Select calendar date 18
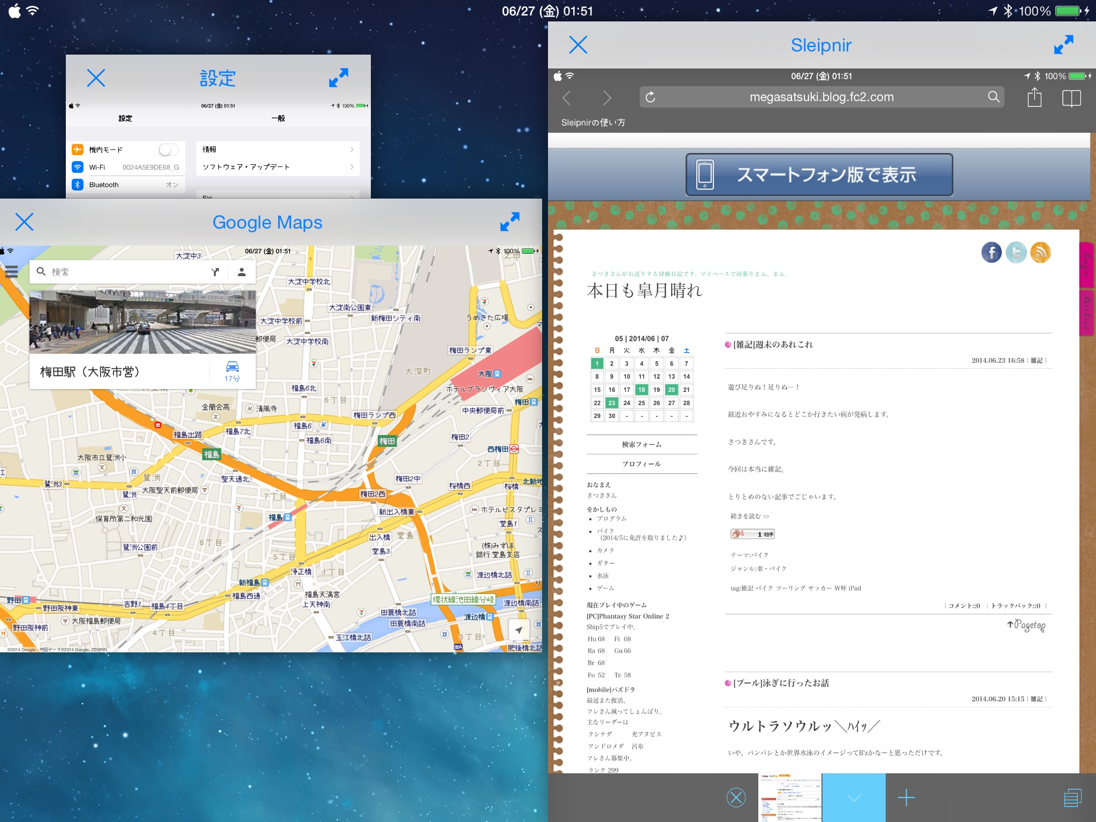This screenshot has width=1096, height=822. [x=642, y=390]
